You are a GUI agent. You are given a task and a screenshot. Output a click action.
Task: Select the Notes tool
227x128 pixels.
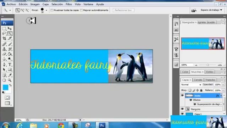click(x=4, y=75)
